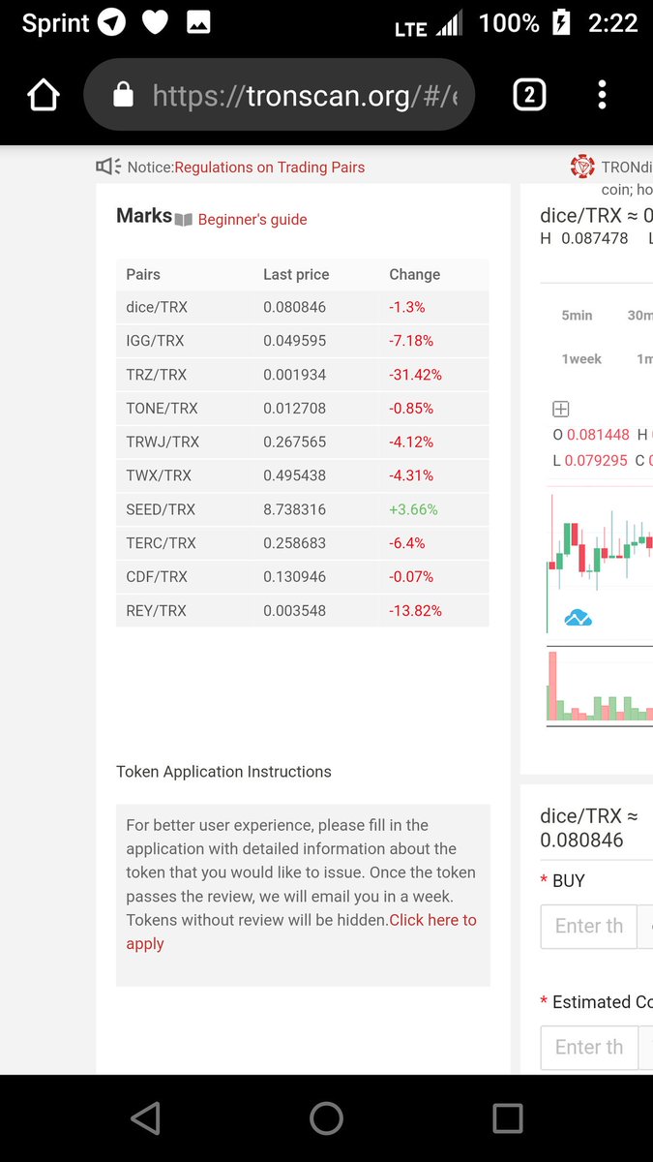The width and height of the screenshot is (653, 1162).
Task: Select the TRWJ/TRX pair row
Action: tap(302, 442)
